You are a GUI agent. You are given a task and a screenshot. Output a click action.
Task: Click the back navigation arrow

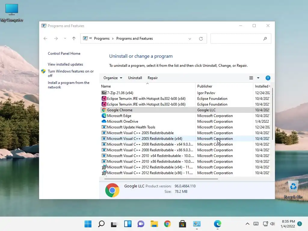tap(45, 38)
